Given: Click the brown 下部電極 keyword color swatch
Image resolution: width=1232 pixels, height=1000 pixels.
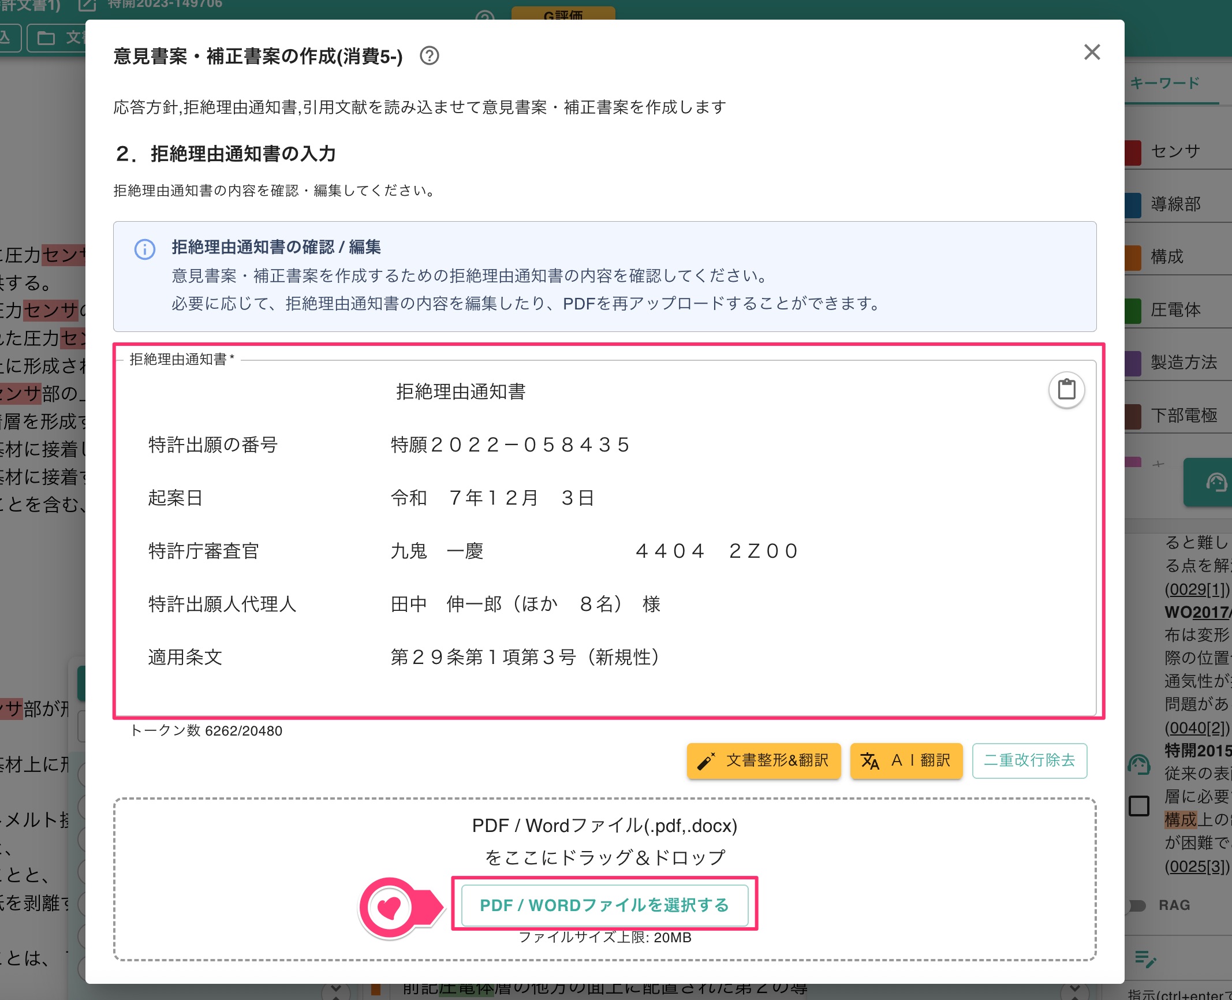Looking at the screenshot, I should [1133, 416].
